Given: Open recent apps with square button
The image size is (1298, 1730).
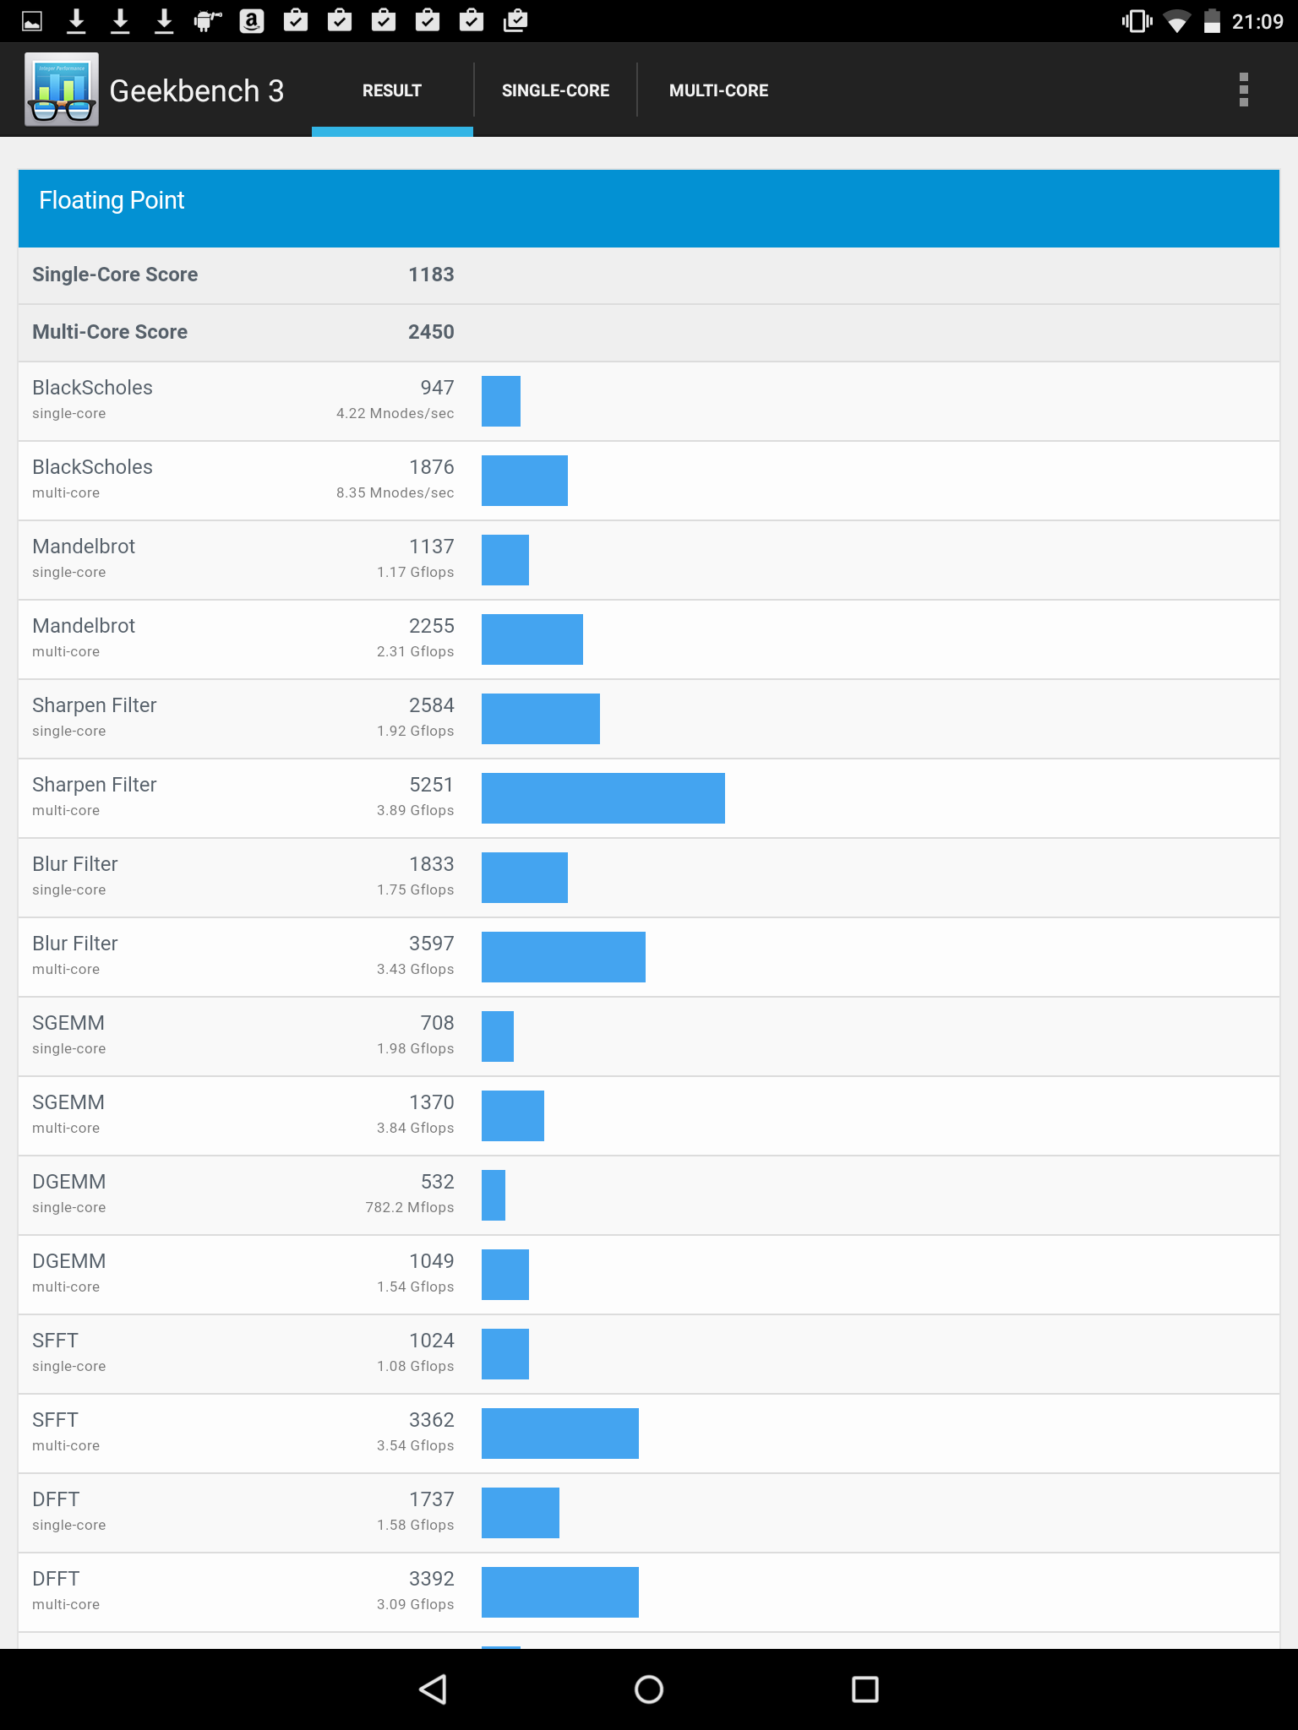Looking at the screenshot, I should (x=865, y=1689).
